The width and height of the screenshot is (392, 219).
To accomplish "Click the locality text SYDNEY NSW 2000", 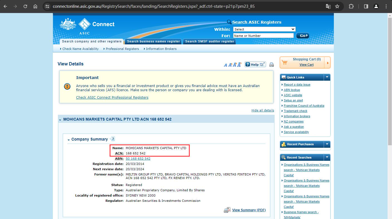I will [140, 195].
